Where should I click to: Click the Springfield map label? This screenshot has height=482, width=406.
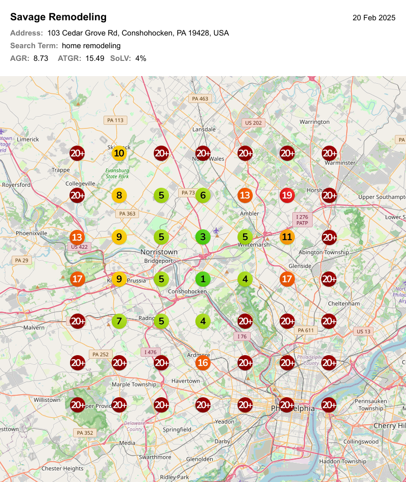coord(177,430)
